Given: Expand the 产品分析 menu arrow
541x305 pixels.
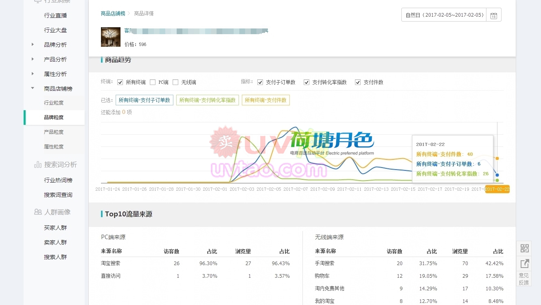Looking at the screenshot, I should tap(33, 59).
